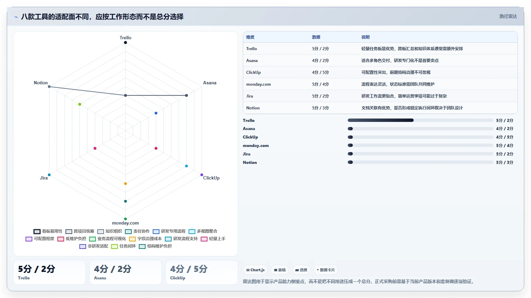
Task: Toggle the 跨项目统筹 legend series
Action: click(x=80, y=231)
